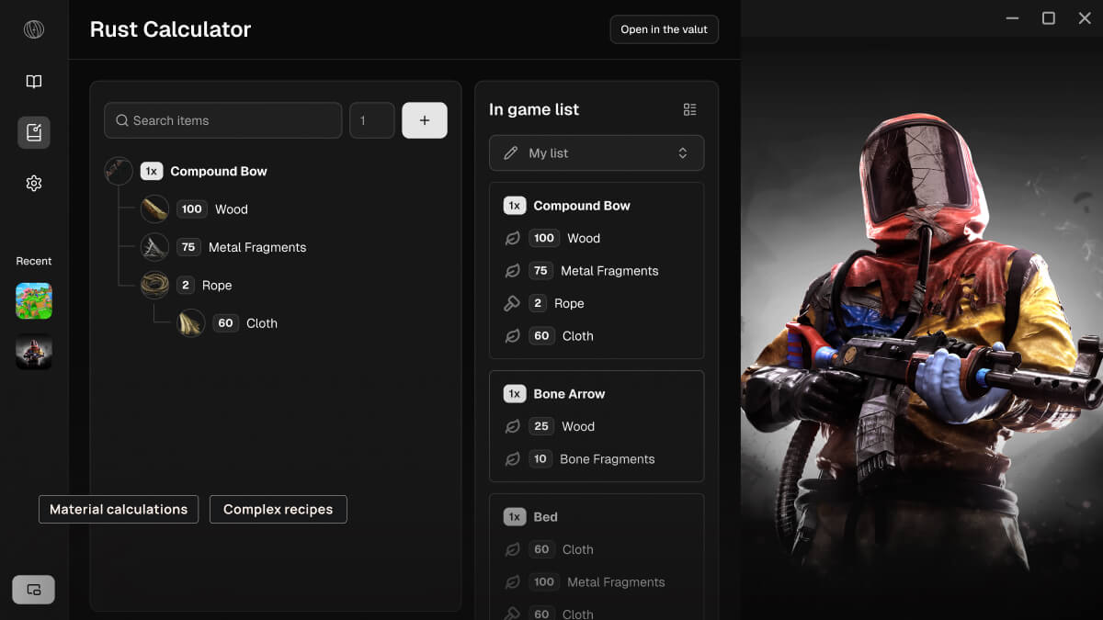
Task: Select Metal Fragments row in the recipe tree
Action: (x=223, y=247)
